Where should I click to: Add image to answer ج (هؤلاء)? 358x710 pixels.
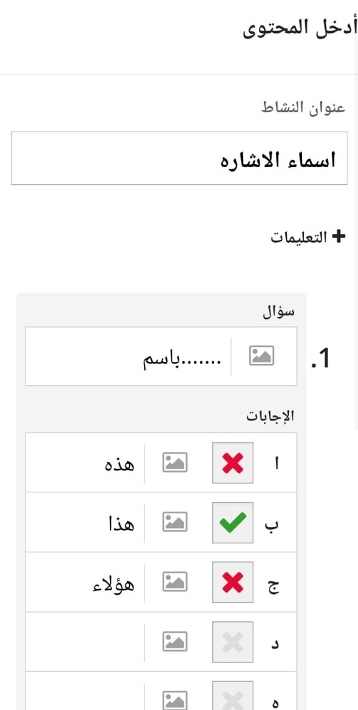175,582
